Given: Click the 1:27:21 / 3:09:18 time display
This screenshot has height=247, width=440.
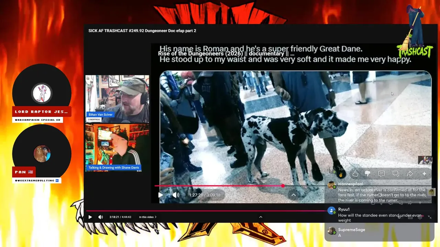Looking at the screenshot, I should [x=205, y=195].
